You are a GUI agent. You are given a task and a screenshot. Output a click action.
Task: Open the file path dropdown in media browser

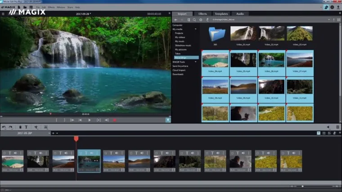329,20
